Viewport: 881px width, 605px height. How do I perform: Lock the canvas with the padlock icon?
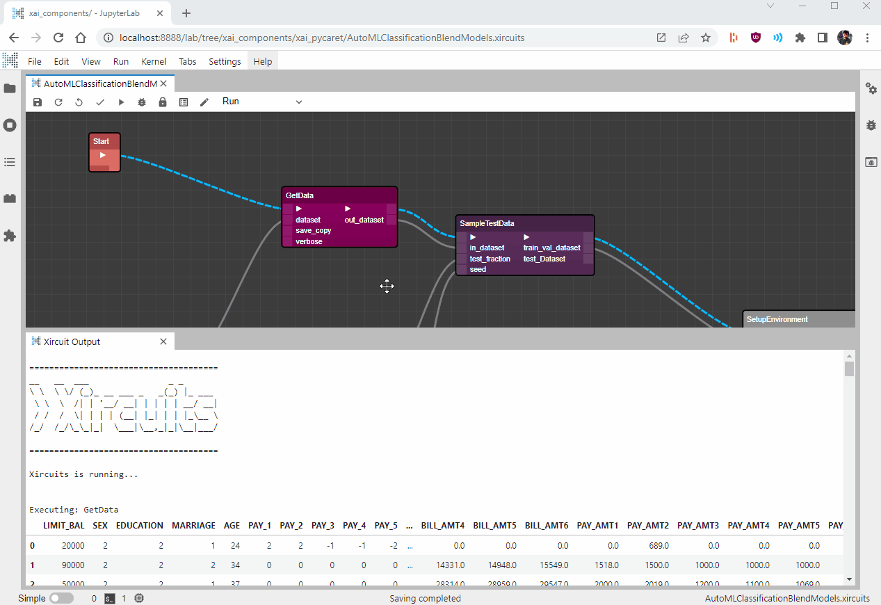163,102
